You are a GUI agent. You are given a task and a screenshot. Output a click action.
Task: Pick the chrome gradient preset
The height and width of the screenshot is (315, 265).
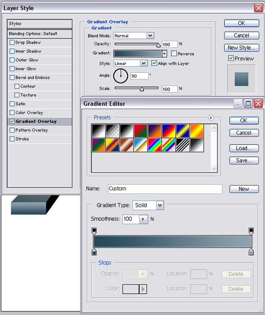(140, 145)
